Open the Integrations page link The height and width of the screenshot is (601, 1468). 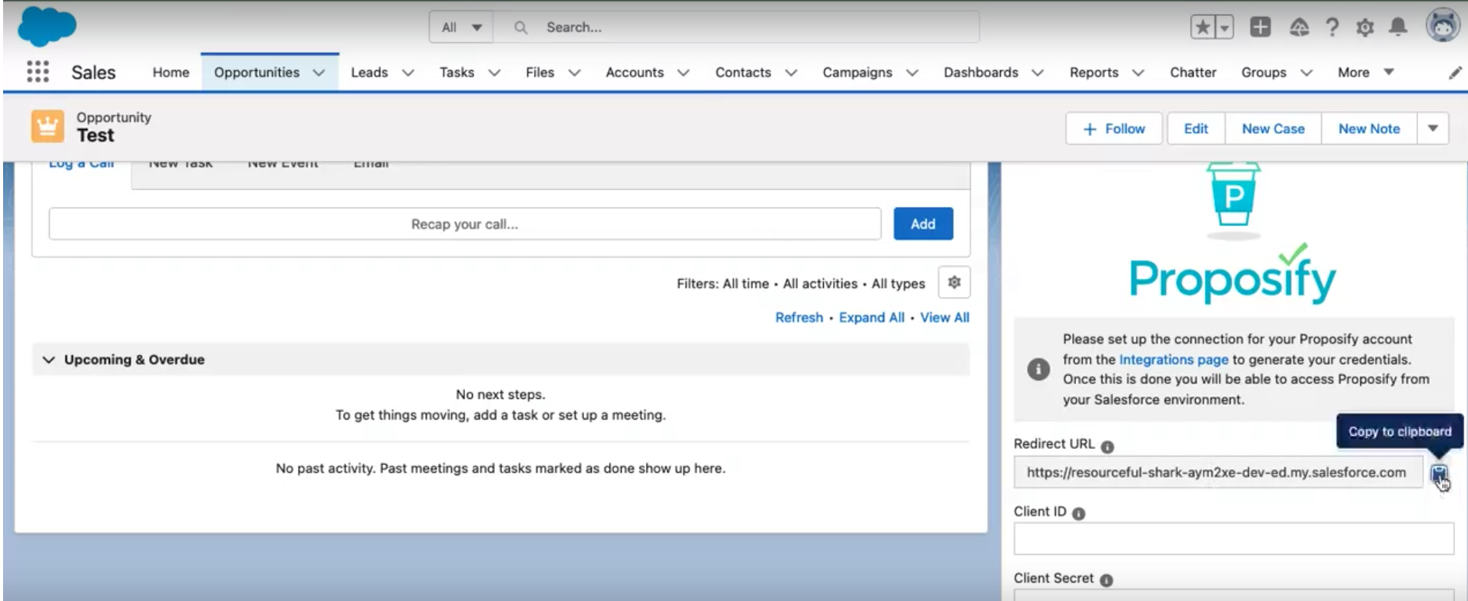tap(1173, 359)
